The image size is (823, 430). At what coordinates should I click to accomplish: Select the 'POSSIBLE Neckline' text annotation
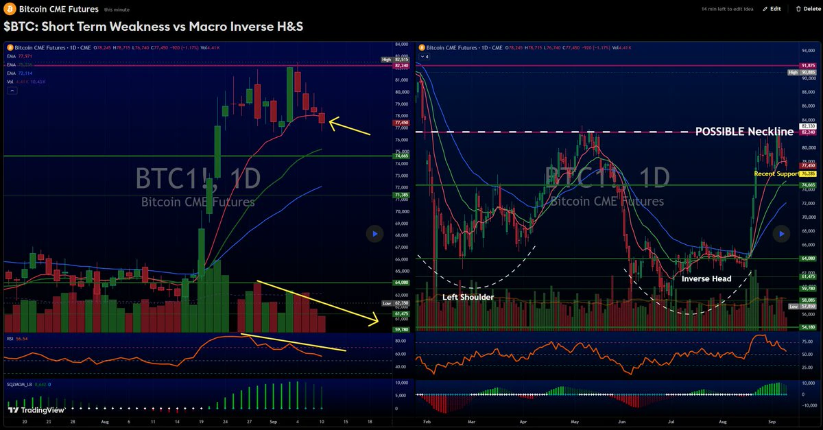tap(743, 132)
